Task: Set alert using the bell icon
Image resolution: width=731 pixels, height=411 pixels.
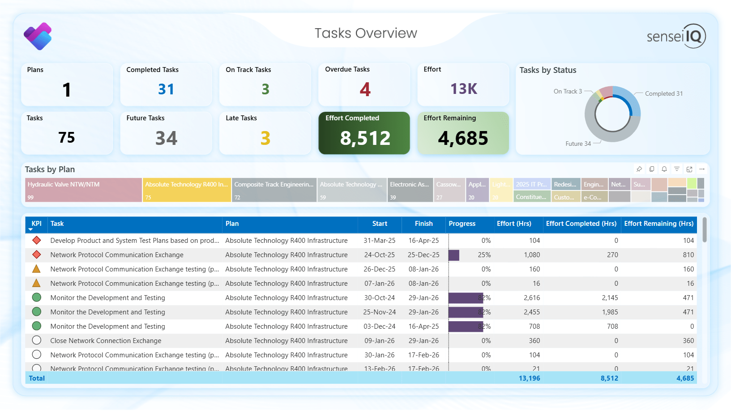Action: 664,169
